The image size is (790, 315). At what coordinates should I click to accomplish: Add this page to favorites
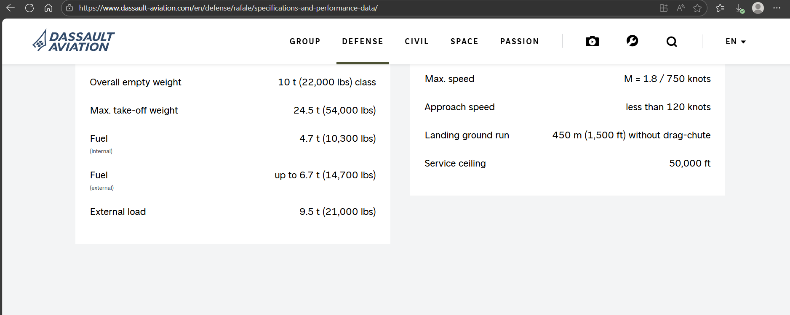(x=697, y=8)
